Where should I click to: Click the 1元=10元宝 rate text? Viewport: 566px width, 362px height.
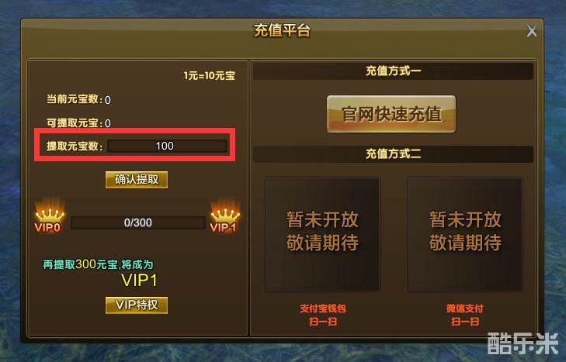pos(210,76)
